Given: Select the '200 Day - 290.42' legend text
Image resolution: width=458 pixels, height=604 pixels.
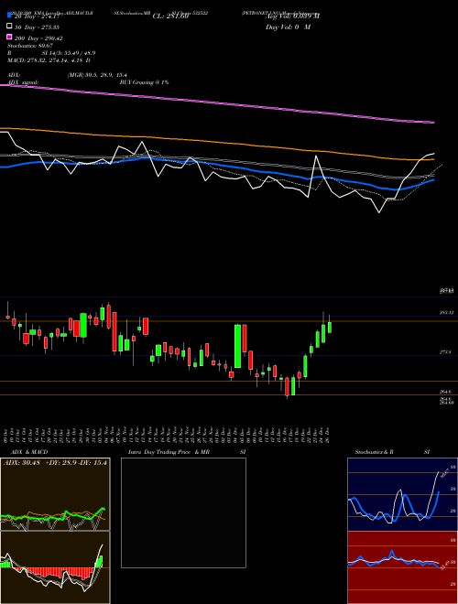Looking at the screenshot, I should [x=38, y=38].
